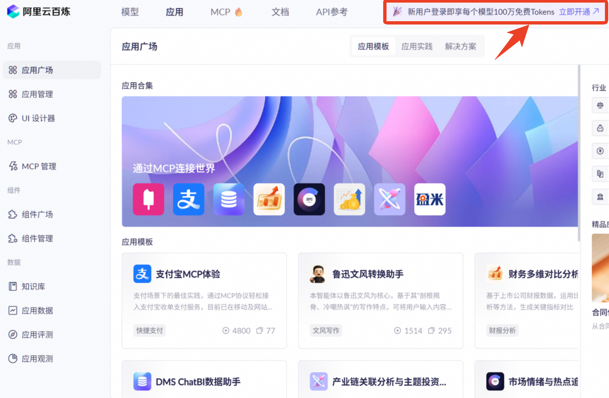Select 应用 in the top navigation
Image resolution: width=609 pixels, height=398 pixels.
point(174,12)
